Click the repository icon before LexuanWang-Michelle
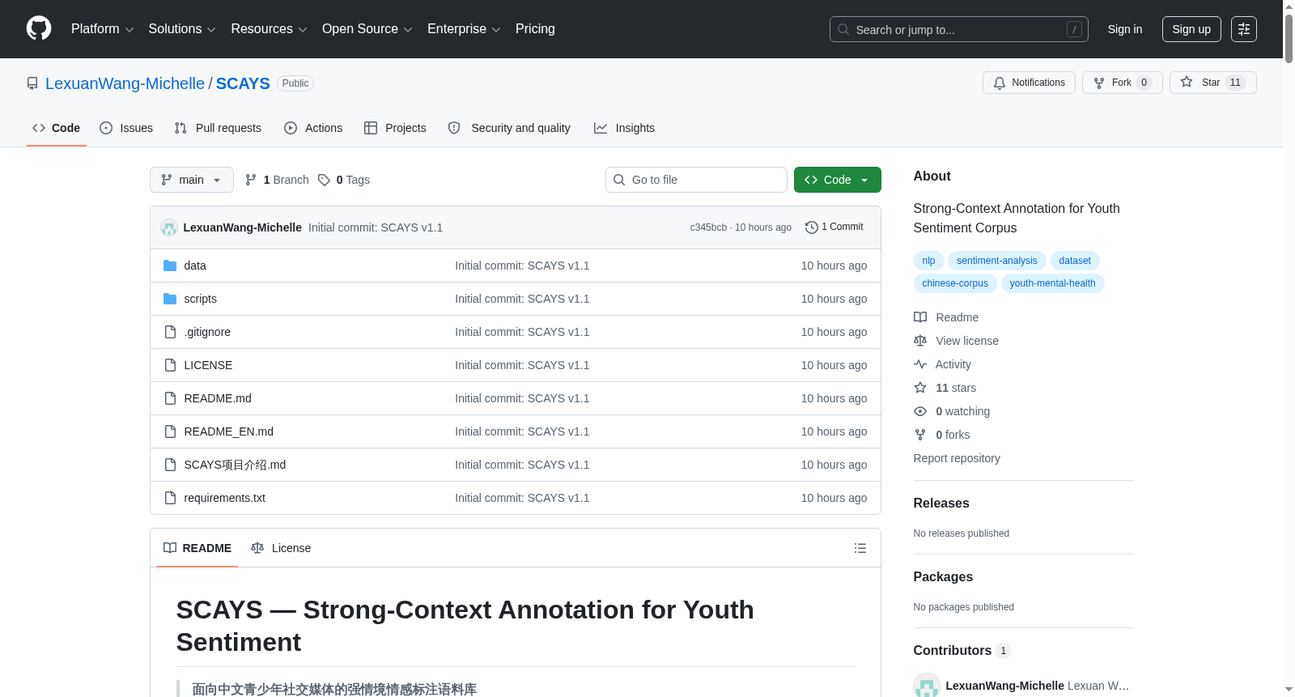The height and width of the screenshot is (697, 1295). pyautogui.click(x=32, y=83)
